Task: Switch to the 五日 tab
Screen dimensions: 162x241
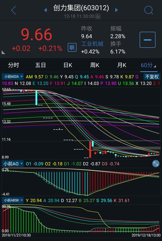Action: click(40, 65)
